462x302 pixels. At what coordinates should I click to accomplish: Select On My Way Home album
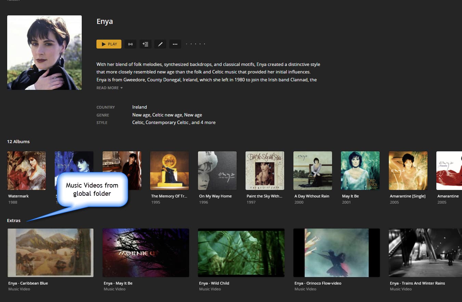[x=217, y=170]
